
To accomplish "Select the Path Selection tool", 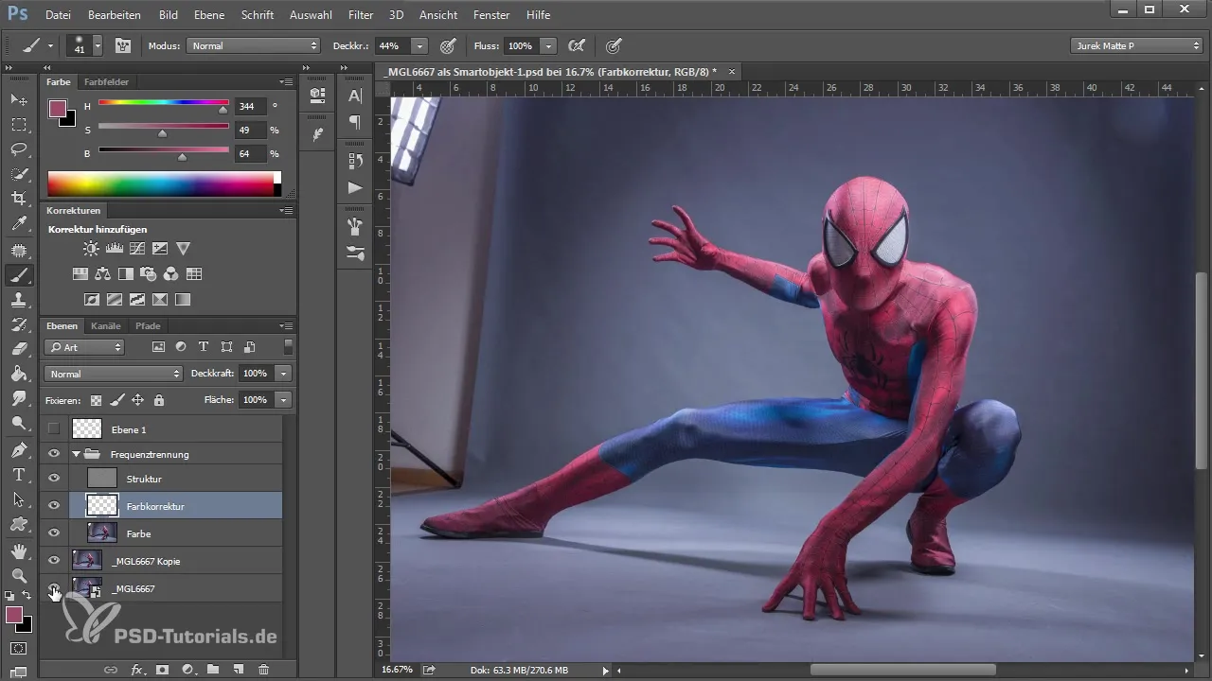I will (18, 499).
